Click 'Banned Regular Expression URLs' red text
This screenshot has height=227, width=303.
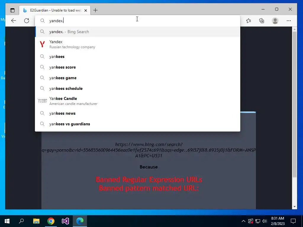[149, 179]
